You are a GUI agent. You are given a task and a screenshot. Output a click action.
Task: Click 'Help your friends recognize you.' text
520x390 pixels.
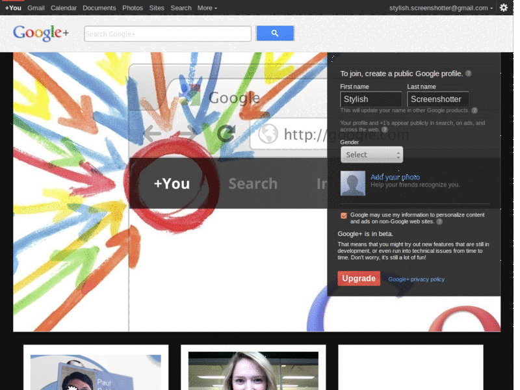pos(415,185)
